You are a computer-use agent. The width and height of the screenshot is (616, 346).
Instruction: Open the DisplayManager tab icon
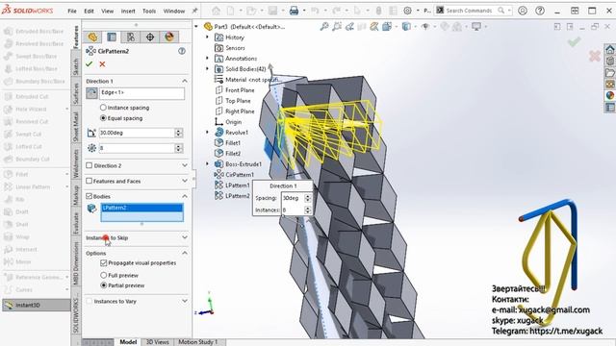(x=169, y=37)
